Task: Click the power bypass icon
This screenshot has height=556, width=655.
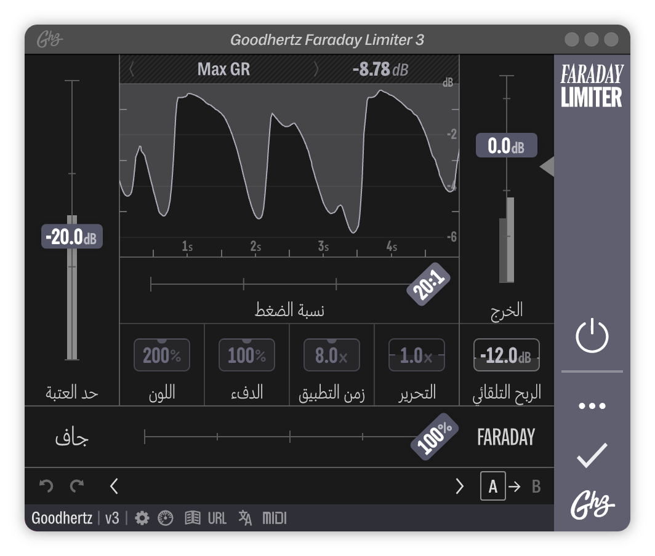Action: [x=592, y=336]
